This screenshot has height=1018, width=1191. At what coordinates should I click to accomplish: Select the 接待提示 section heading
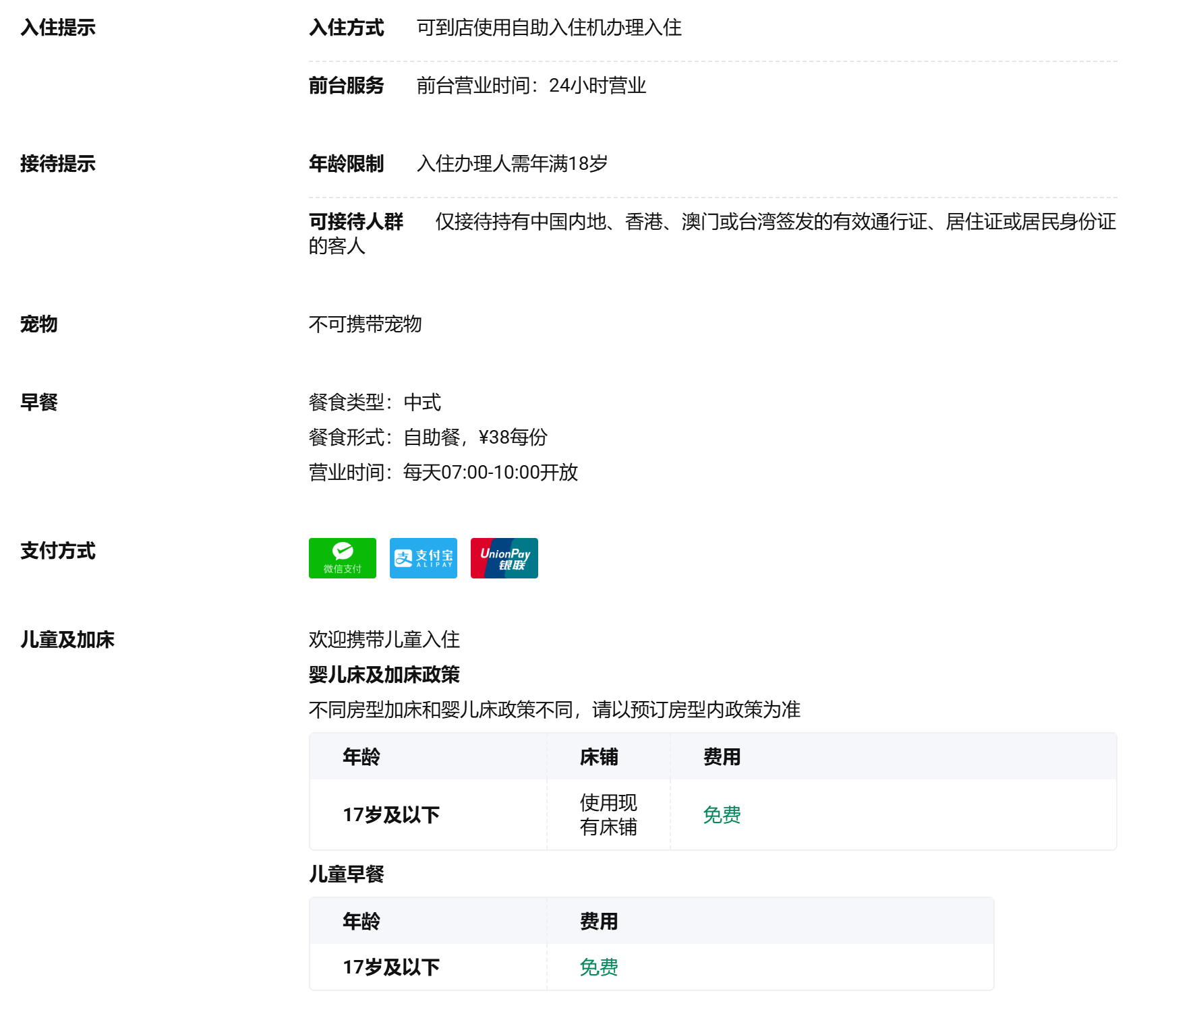pyautogui.click(x=58, y=164)
